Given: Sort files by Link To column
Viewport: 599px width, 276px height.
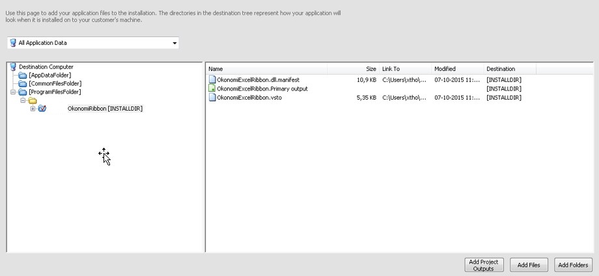Looking at the screenshot, I should coord(406,69).
